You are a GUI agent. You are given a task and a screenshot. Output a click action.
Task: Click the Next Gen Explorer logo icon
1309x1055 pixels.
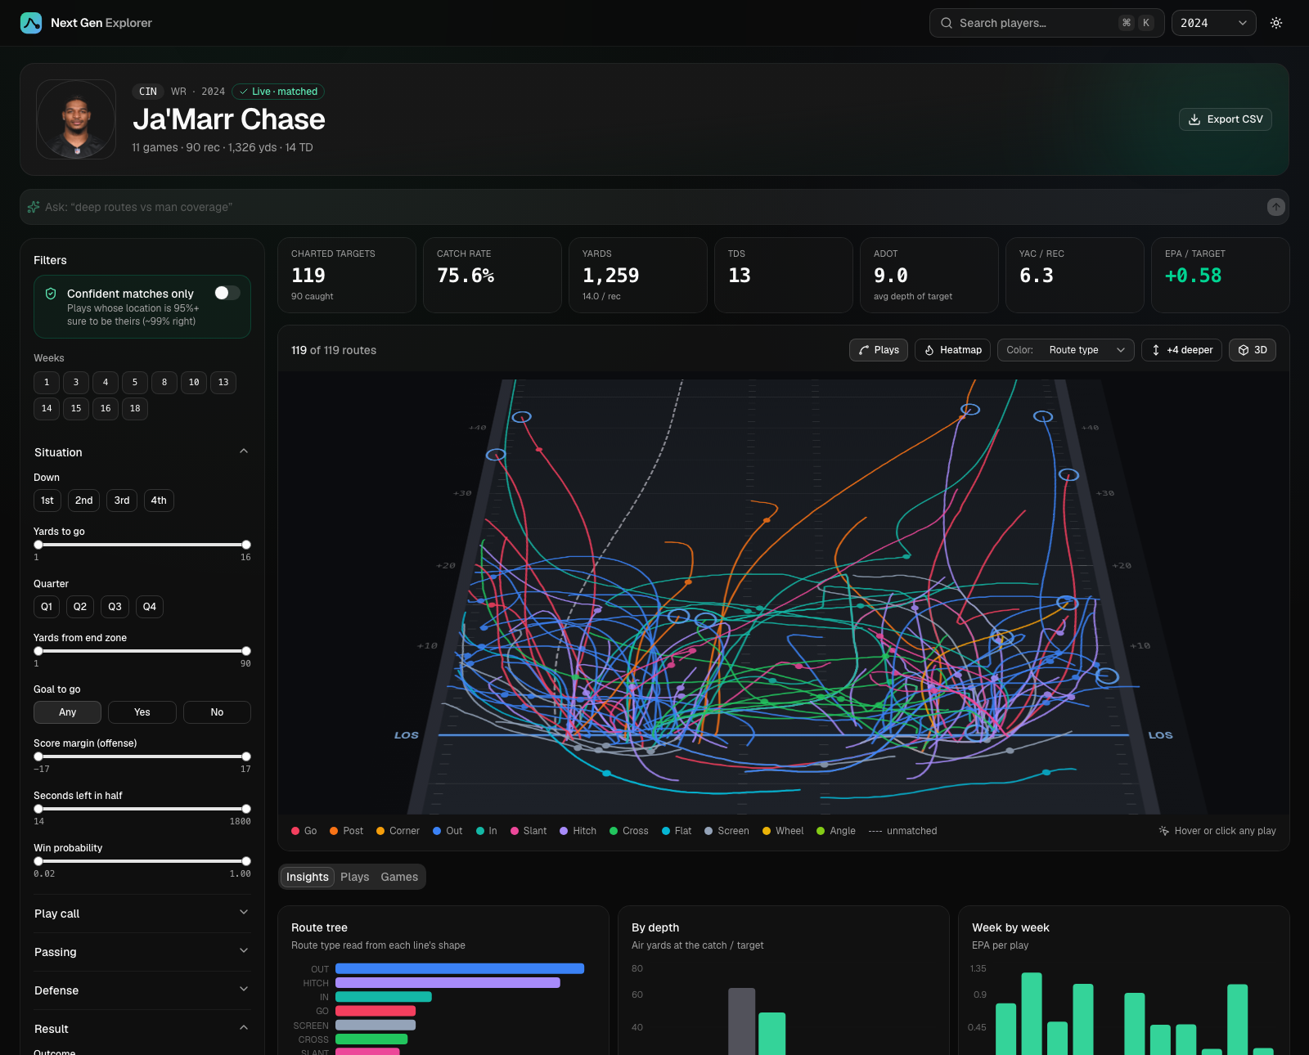click(31, 23)
